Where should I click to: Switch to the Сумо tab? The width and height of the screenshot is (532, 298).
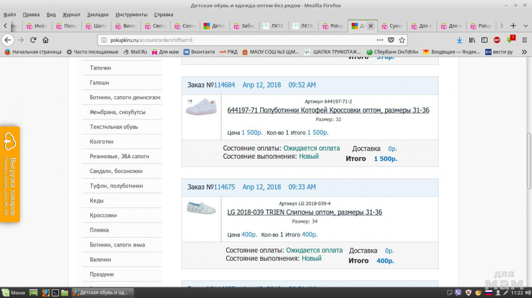pos(392,26)
